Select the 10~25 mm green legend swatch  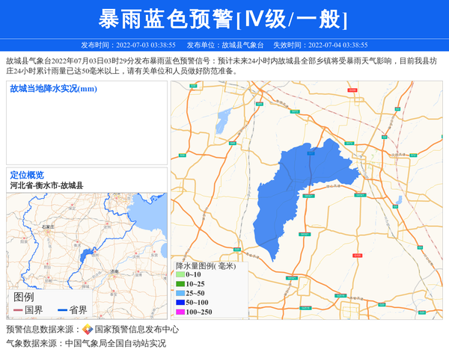click(180, 284)
